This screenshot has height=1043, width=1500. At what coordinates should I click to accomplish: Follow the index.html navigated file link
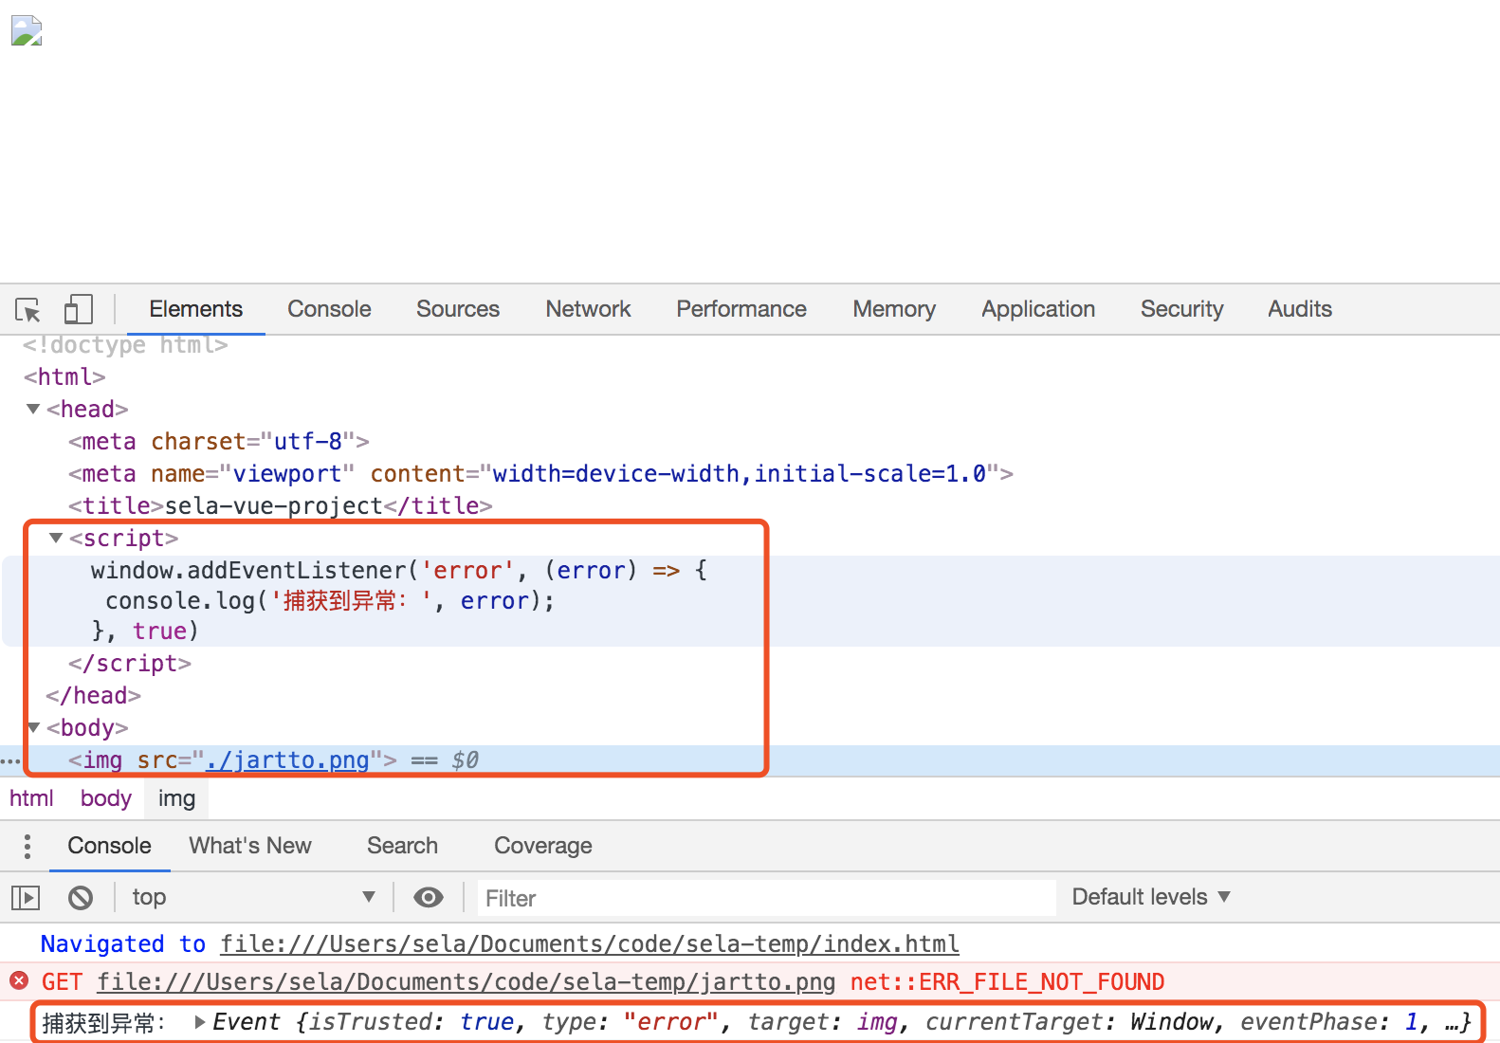click(x=589, y=944)
